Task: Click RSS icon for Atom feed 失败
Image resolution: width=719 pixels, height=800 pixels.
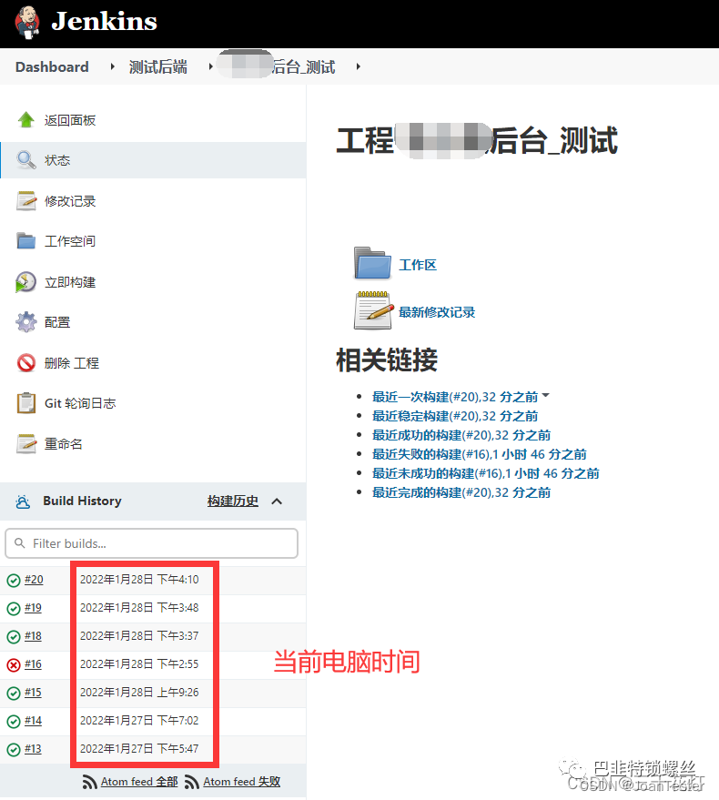Action: click(x=192, y=782)
